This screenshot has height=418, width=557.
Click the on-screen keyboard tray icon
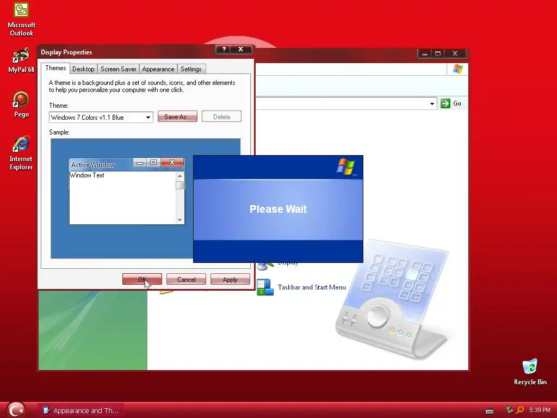[x=490, y=410]
